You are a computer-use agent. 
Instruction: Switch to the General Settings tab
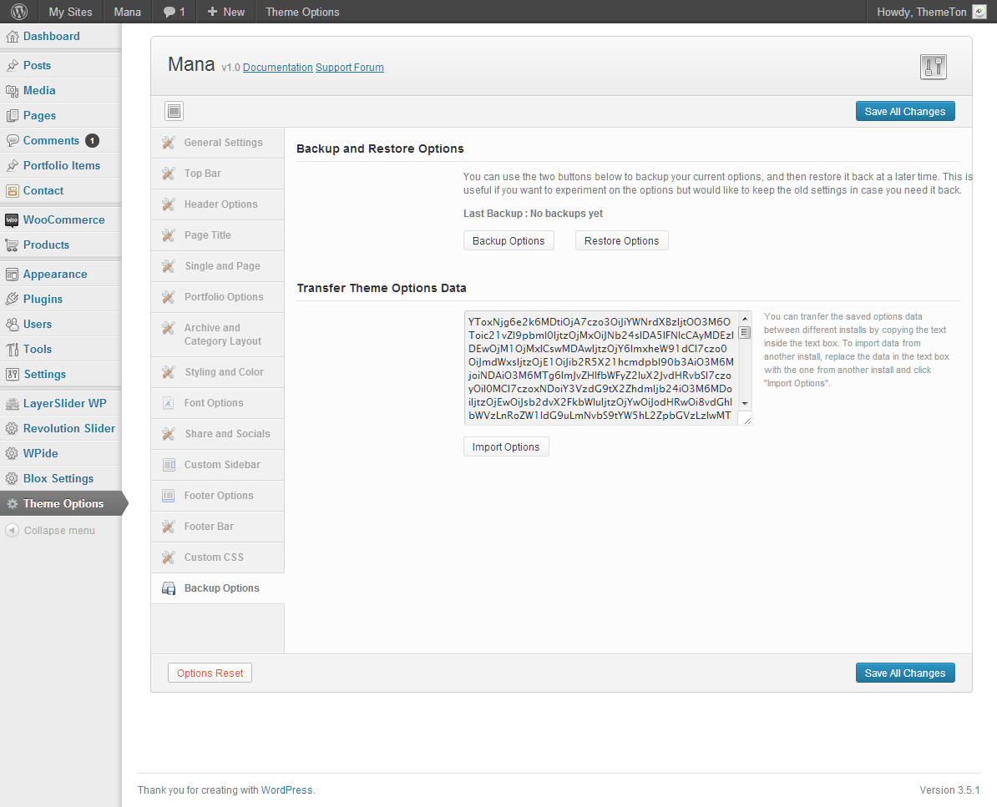tap(223, 143)
